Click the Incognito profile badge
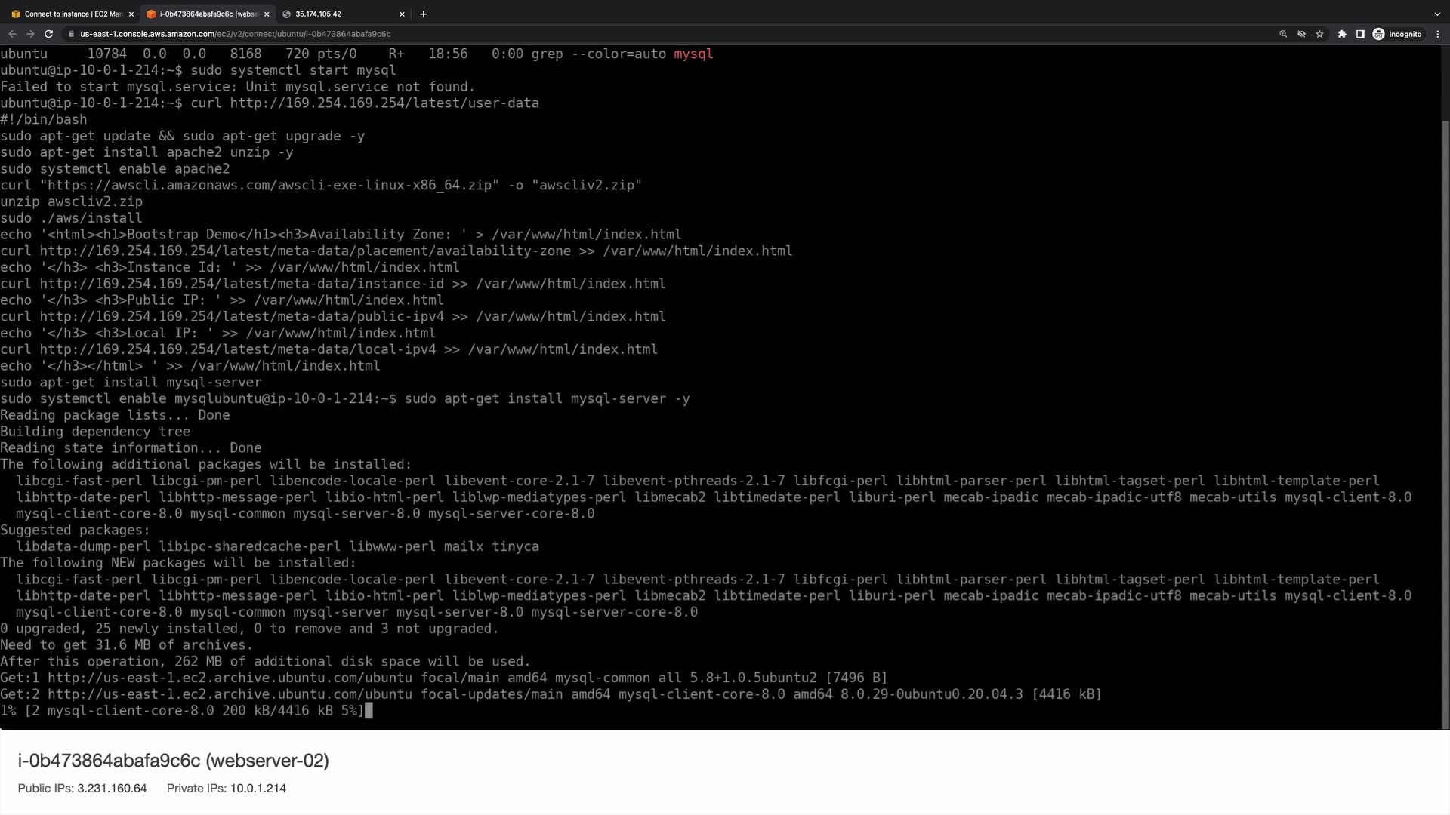This screenshot has width=1450, height=815. (x=1398, y=34)
